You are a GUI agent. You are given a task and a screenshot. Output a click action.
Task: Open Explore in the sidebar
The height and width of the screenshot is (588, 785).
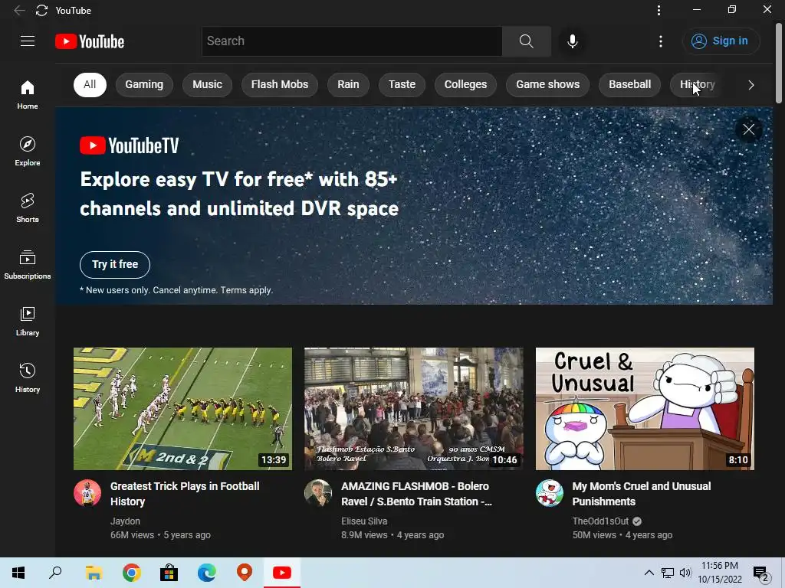tap(27, 152)
